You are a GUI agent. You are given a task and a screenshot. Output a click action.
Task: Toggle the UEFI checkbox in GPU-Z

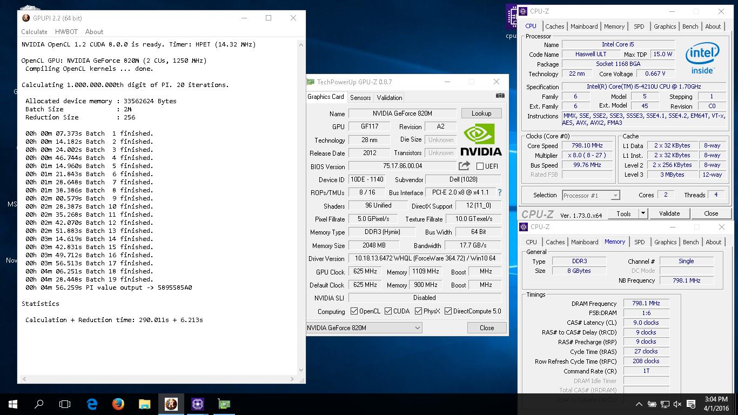[x=480, y=166]
